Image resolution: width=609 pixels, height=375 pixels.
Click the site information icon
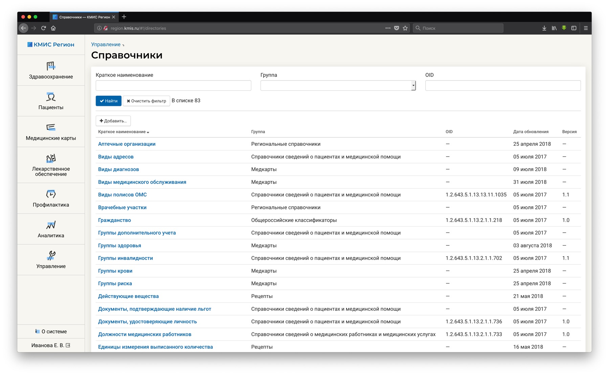[x=99, y=28]
